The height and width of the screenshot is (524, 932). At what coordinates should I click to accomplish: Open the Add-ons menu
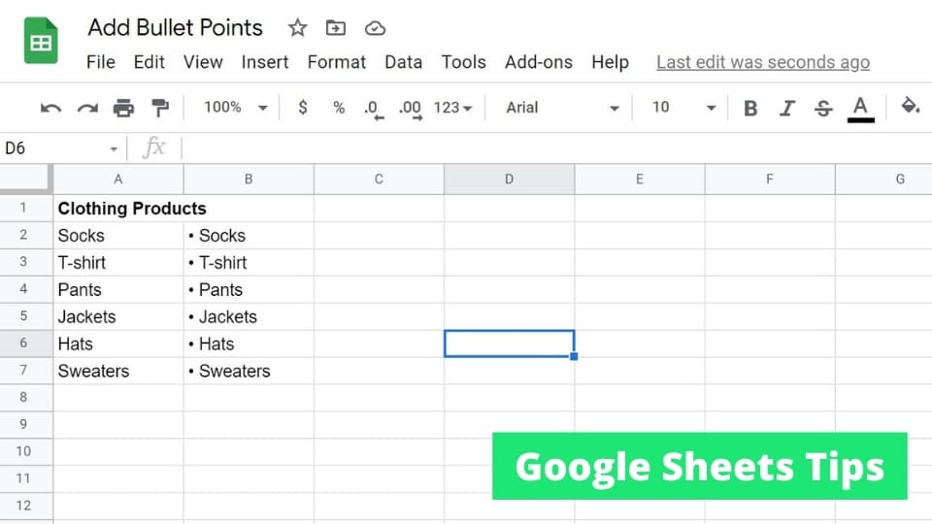click(539, 62)
